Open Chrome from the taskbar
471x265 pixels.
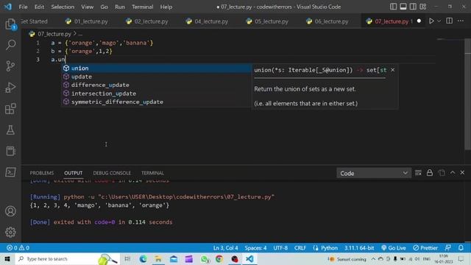(x=219, y=258)
